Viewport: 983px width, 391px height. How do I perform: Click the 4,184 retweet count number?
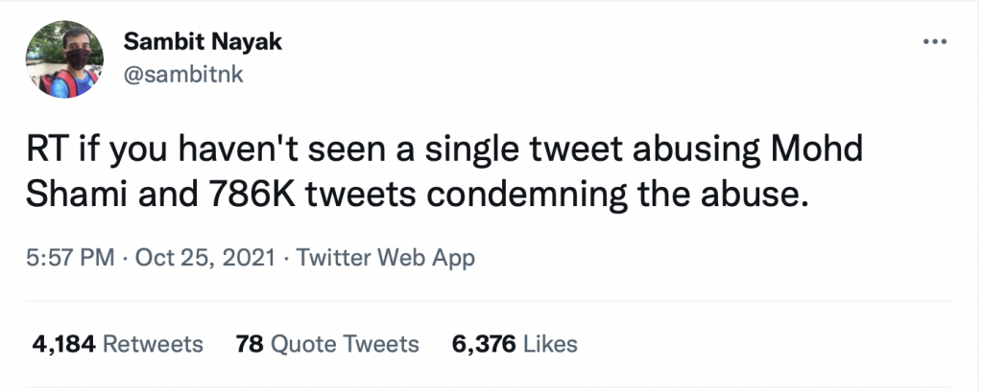click(63, 343)
